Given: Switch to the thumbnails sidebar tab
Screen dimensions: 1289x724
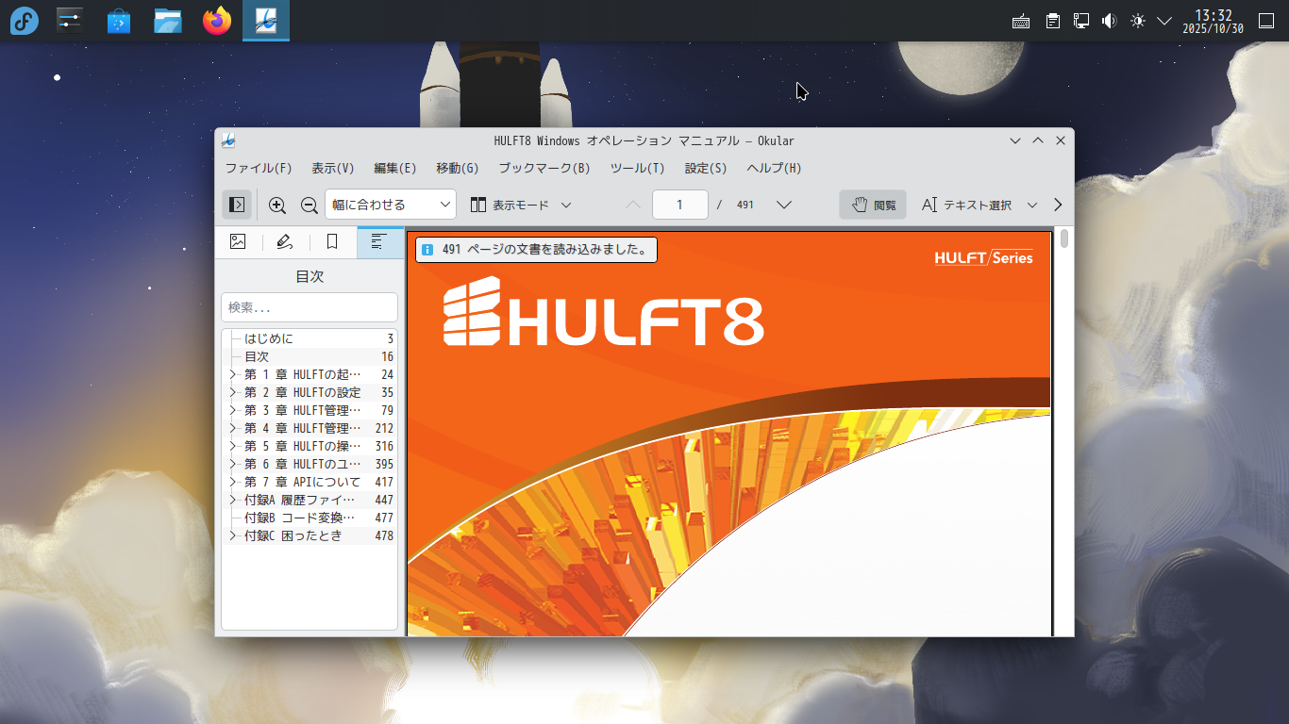Looking at the screenshot, I should tap(238, 242).
